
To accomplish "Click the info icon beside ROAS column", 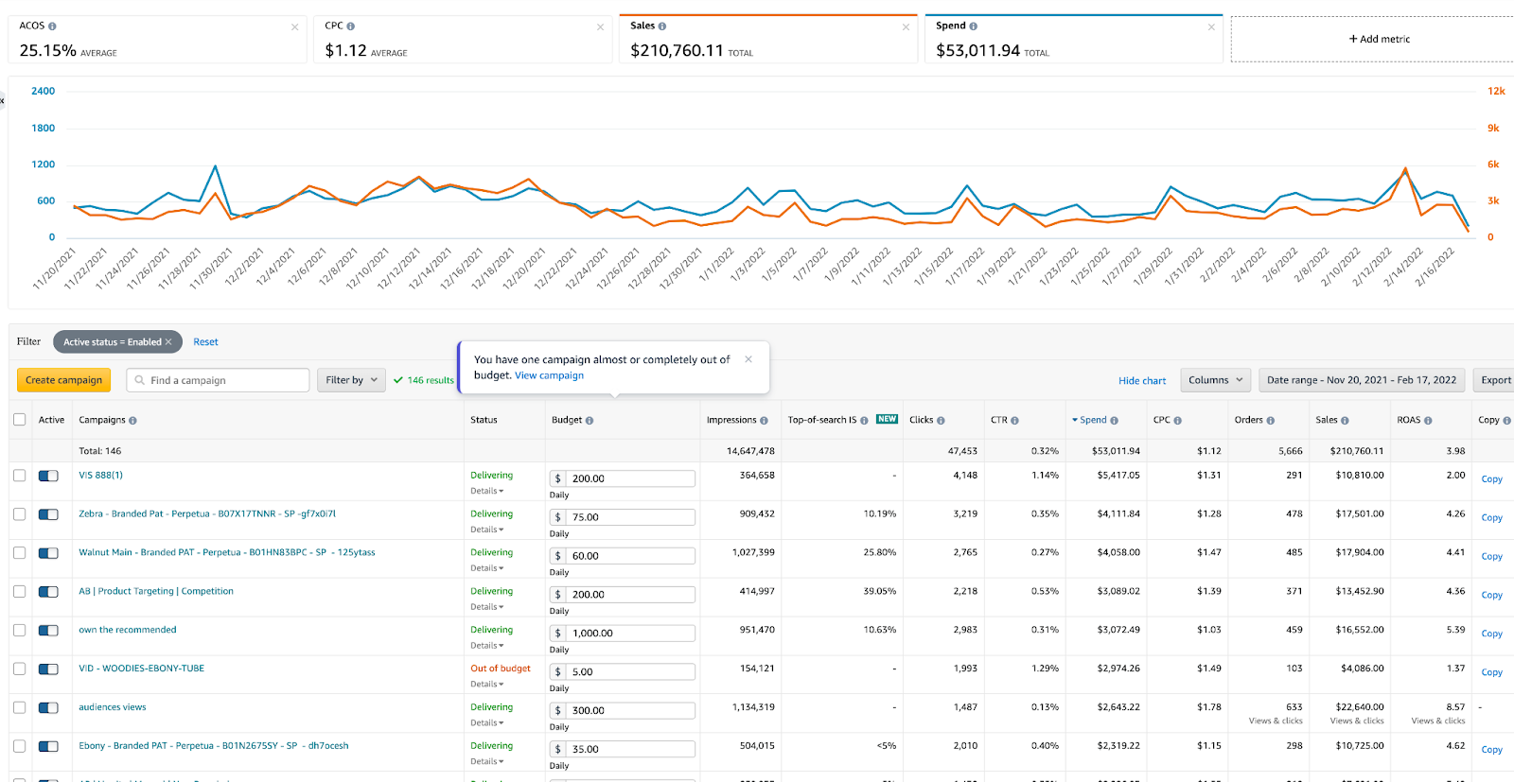I will click(x=1428, y=421).
